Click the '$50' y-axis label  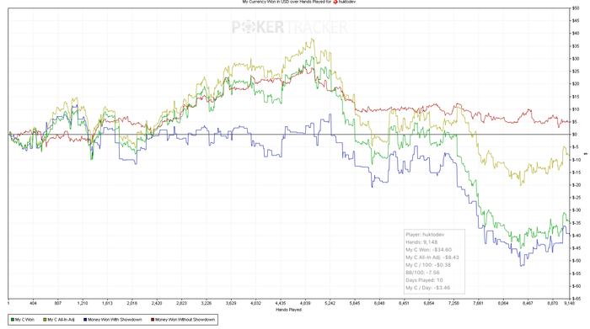576,8
